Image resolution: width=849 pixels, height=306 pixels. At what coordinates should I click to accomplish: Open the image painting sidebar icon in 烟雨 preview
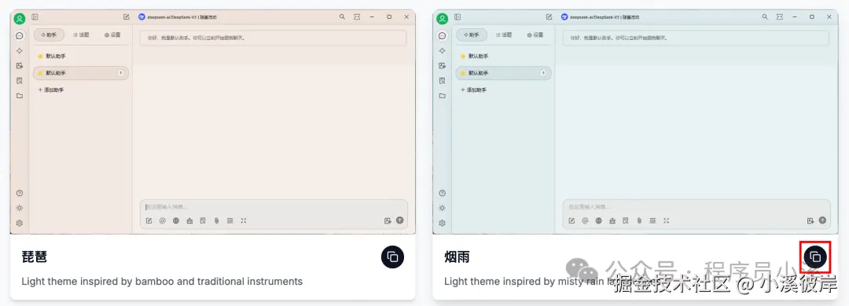pyautogui.click(x=443, y=65)
